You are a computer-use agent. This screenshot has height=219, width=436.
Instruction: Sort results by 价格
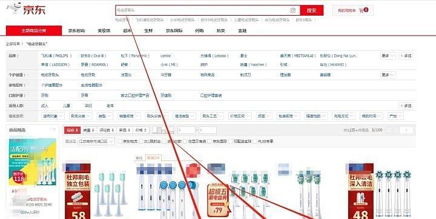(x=141, y=130)
